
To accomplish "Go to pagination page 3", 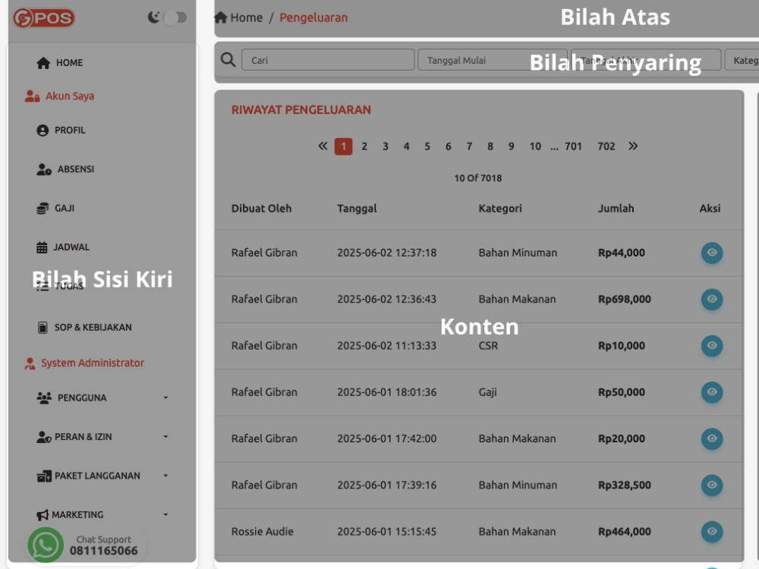I will (386, 146).
